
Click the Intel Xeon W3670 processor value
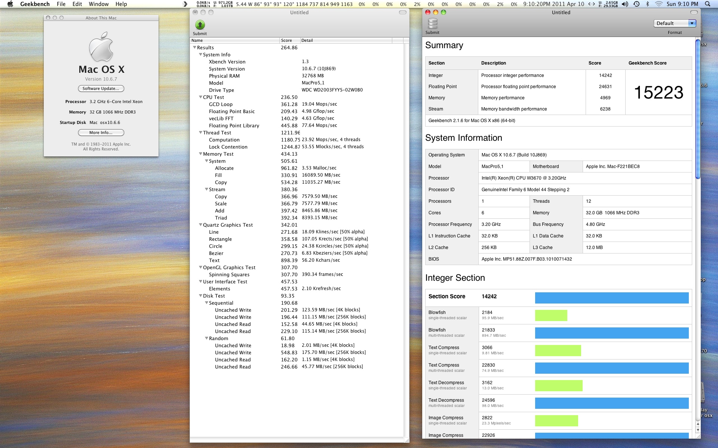(524, 178)
